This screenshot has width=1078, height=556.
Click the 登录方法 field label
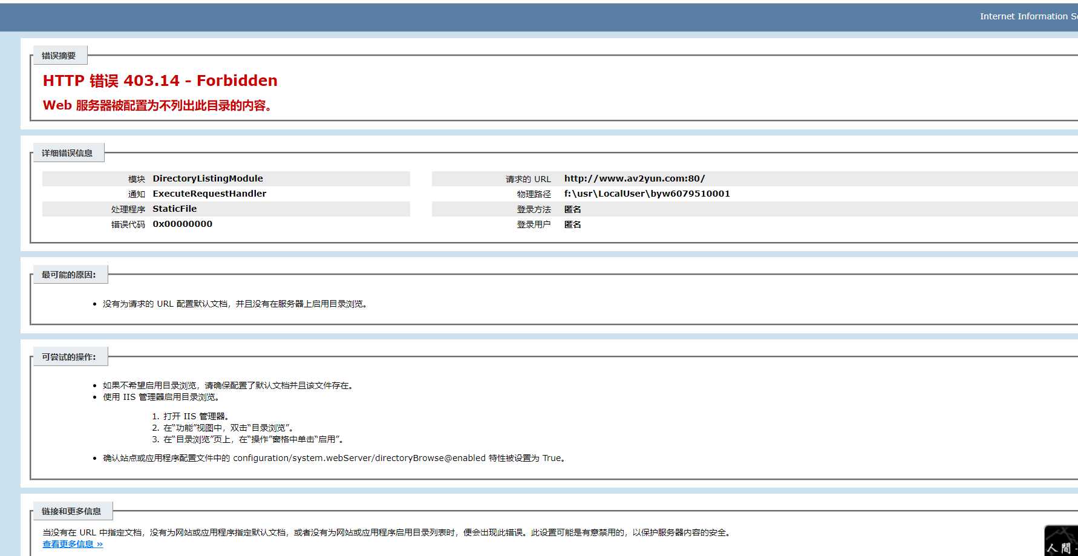(x=534, y=209)
